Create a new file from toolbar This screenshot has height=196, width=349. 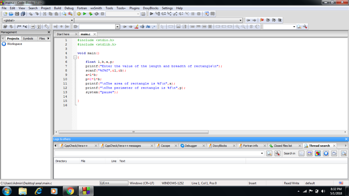pyautogui.click(x=5, y=14)
